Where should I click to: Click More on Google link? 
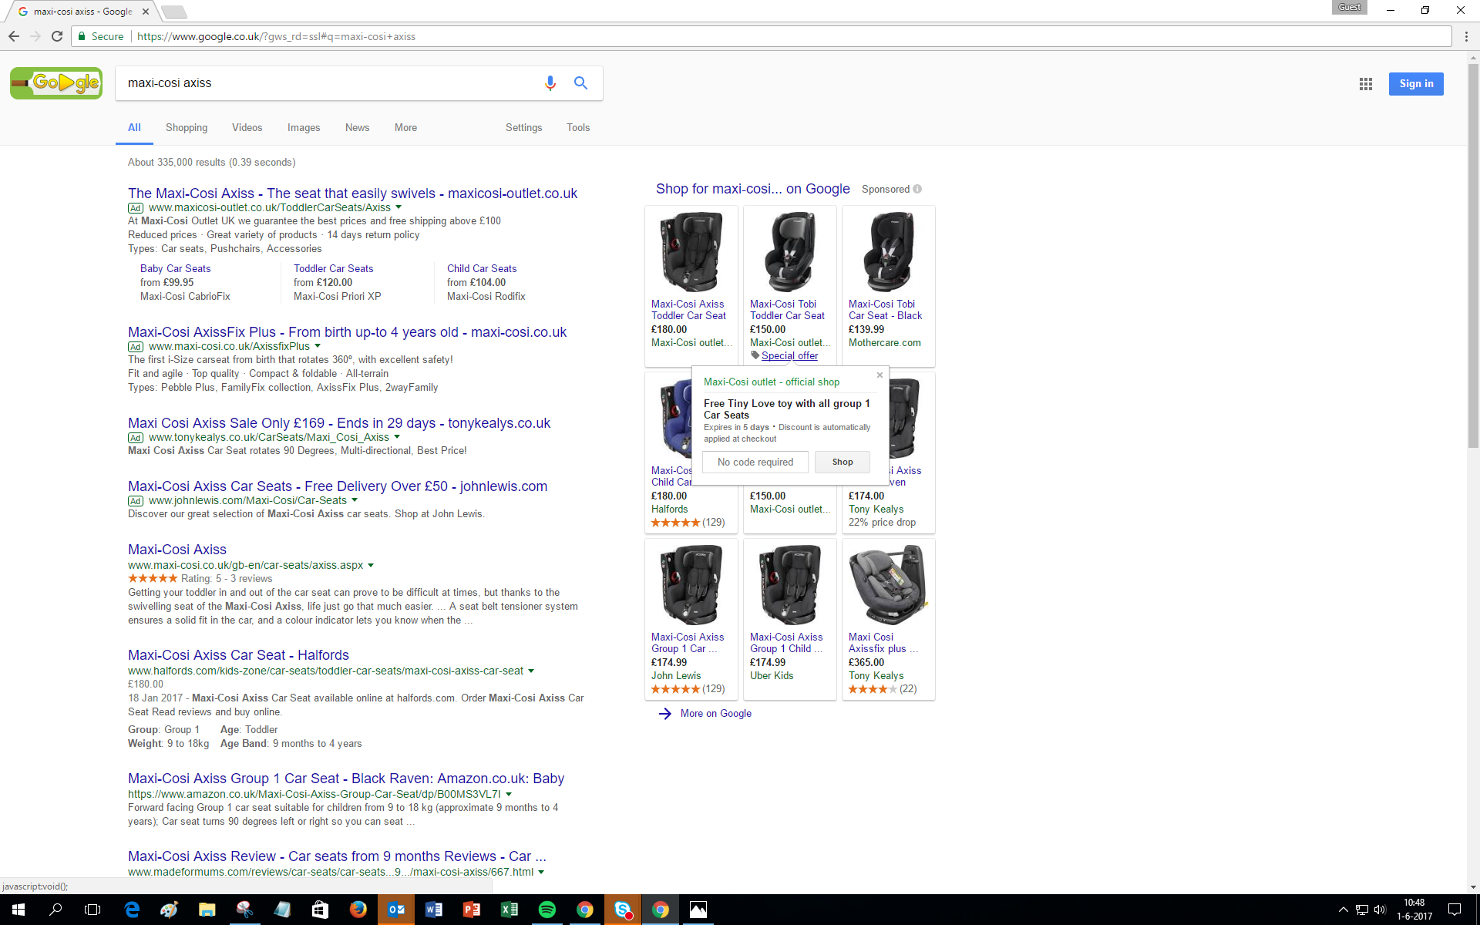tap(715, 713)
